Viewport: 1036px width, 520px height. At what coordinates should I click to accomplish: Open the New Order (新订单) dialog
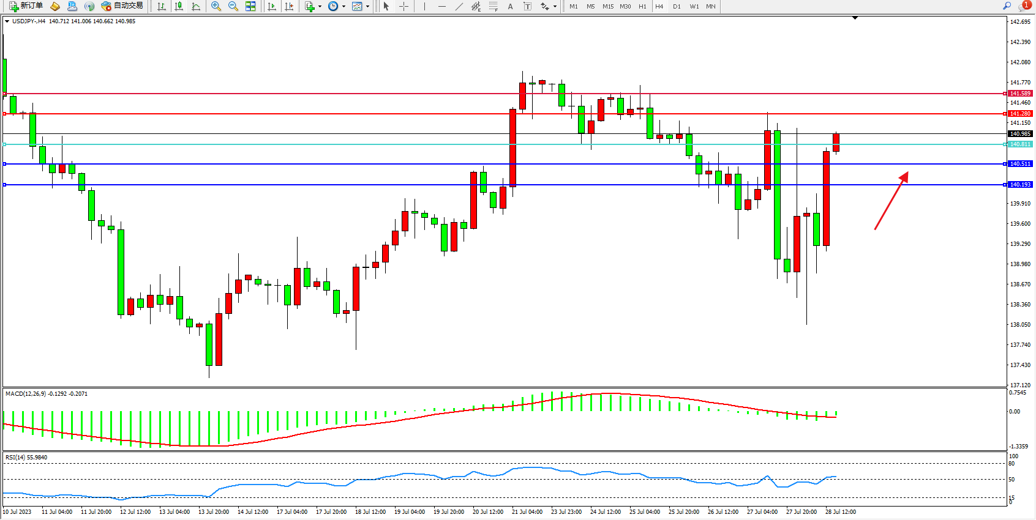point(26,6)
